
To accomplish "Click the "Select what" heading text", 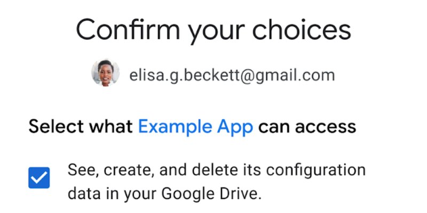I will [81, 127].
